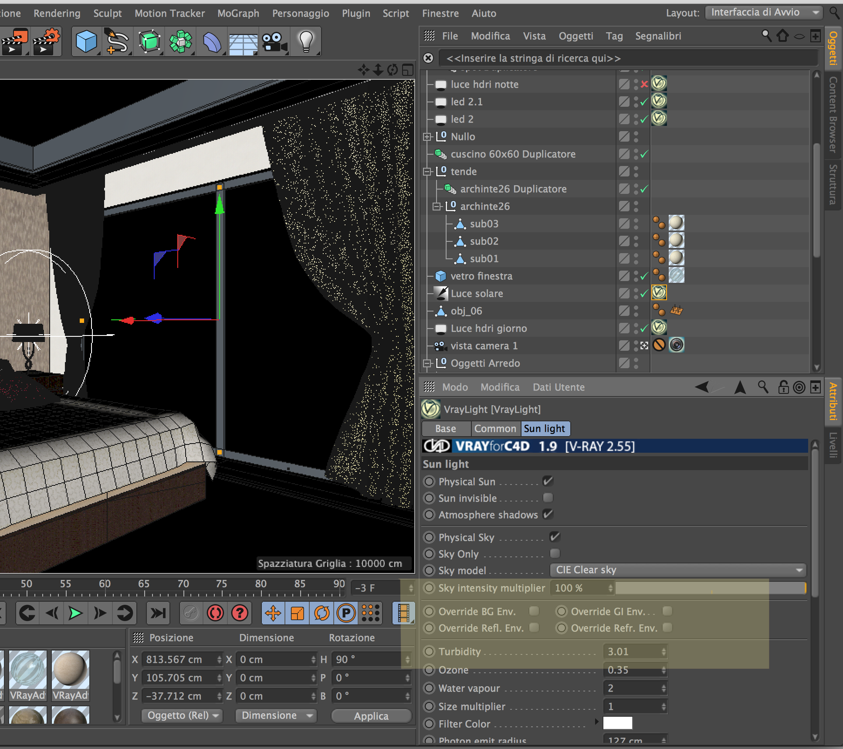The image size is (843, 749).
Task: Click the MoGraph cloner toolbar icon
Action: tap(180, 42)
